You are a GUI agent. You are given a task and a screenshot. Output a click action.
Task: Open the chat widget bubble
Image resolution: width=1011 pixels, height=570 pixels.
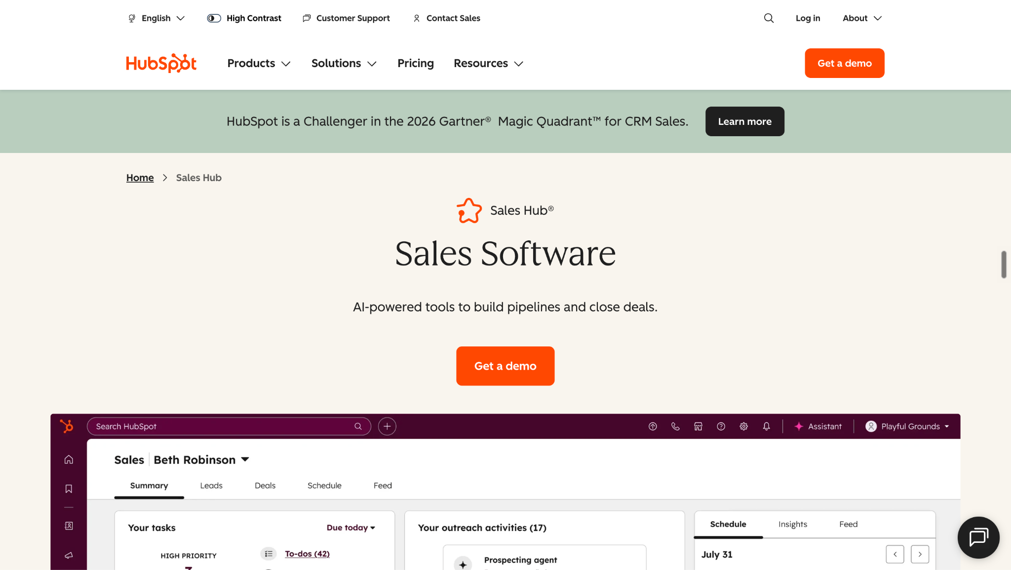pyautogui.click(x=978, y=537)
